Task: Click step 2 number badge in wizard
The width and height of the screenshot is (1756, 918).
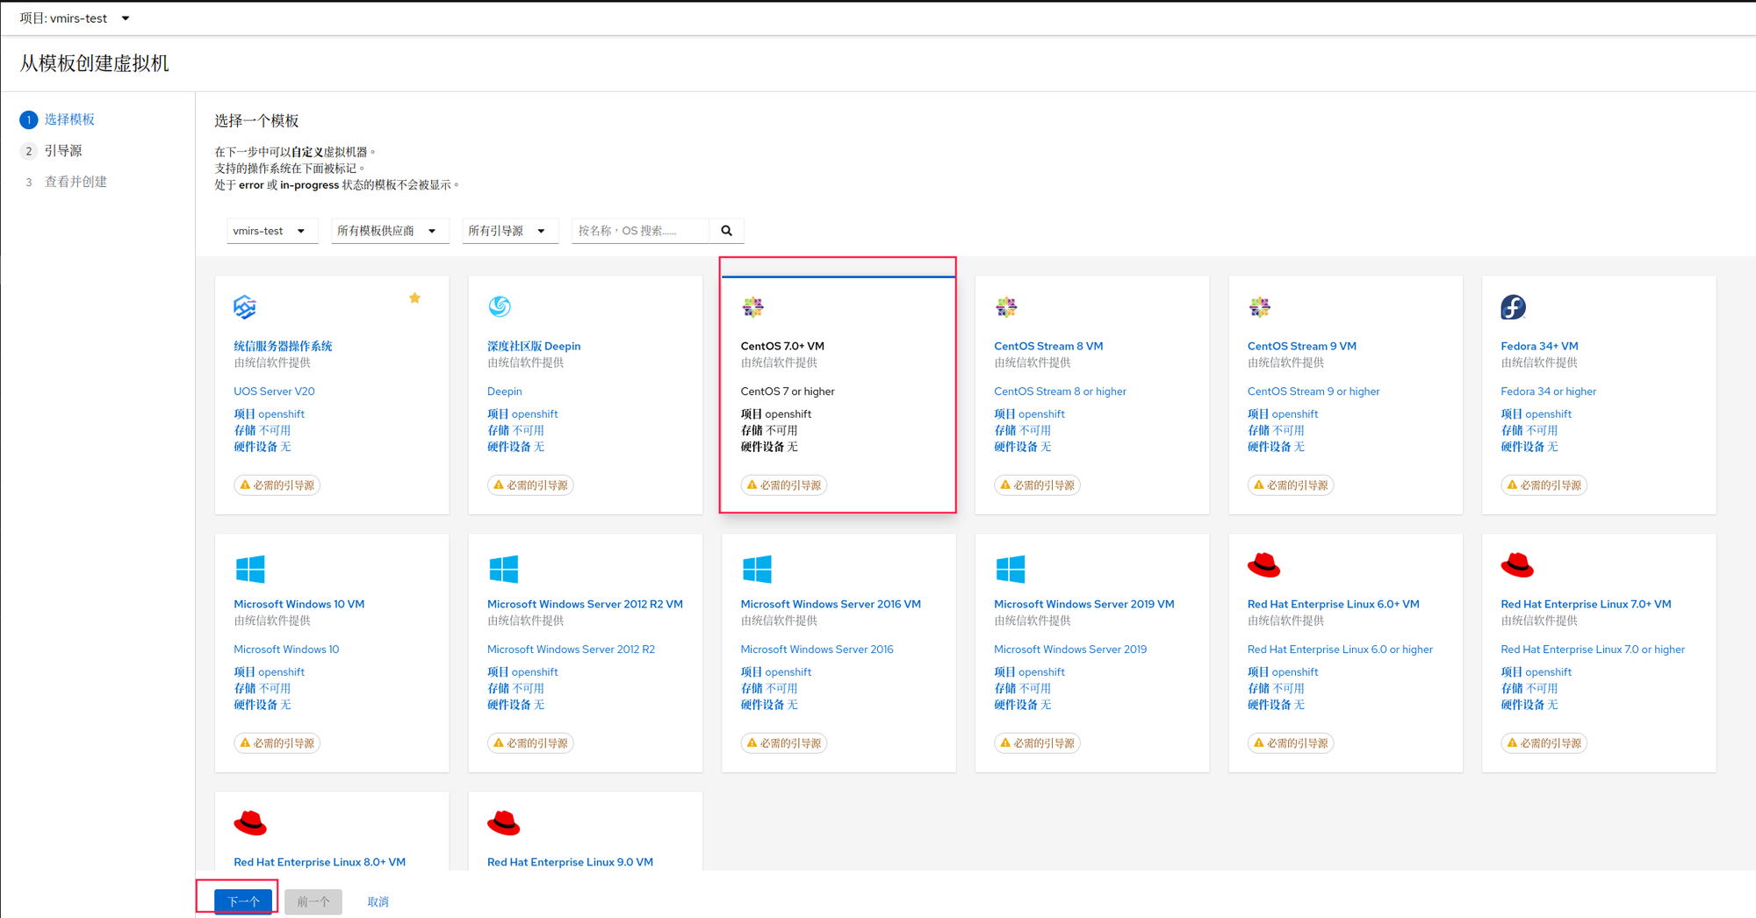Action: (29, 151)
